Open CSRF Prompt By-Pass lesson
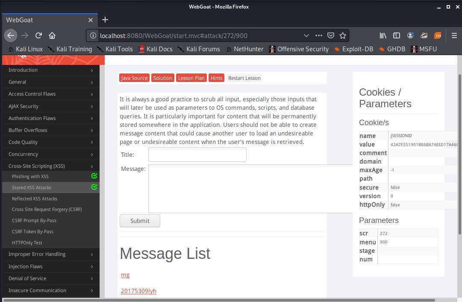The height and width of the screenshot is (302, 462). 34,221
